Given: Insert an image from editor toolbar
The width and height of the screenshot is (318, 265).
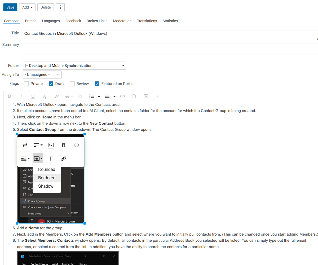Looking at the screenshot, I should pyautogui.click(x=146, y=96).
